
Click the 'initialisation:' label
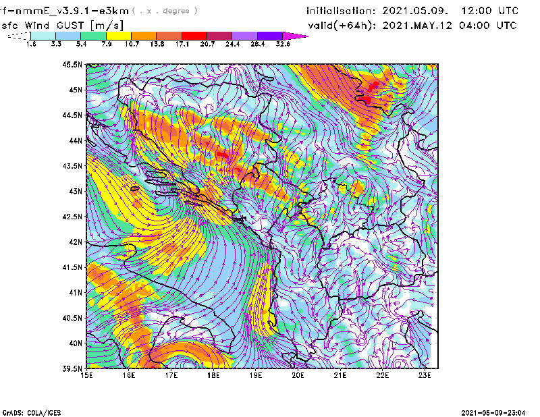click(341, 11)
